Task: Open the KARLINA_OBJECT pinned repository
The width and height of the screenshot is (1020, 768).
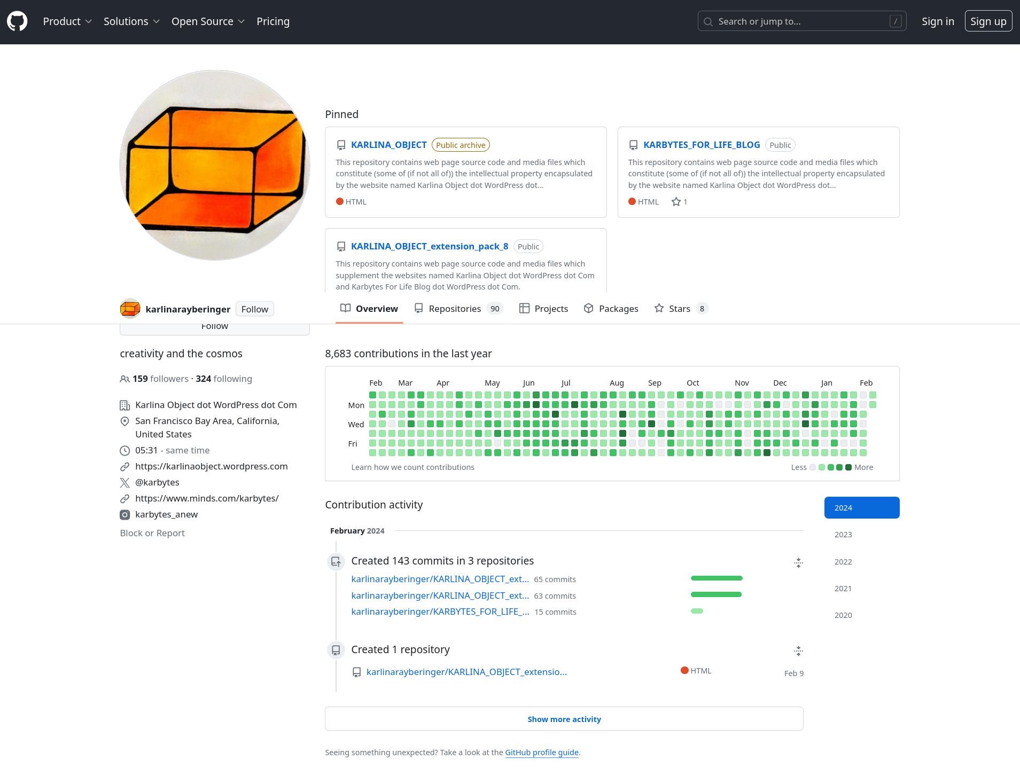Action: pyautogui.click(x=388, y=145)
